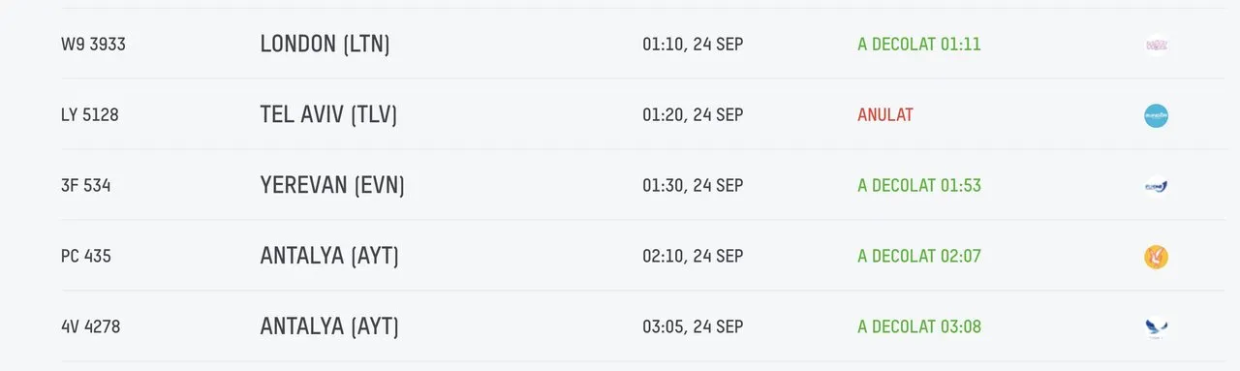Click the Wizz Air logo on the London row
The height and width of the screenshot is (371, 1240).
[1156, 45]
